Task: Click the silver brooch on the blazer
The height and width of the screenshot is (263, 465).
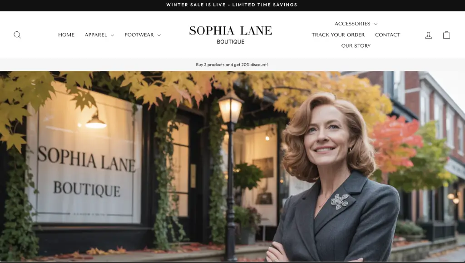Action: [340, 201]
